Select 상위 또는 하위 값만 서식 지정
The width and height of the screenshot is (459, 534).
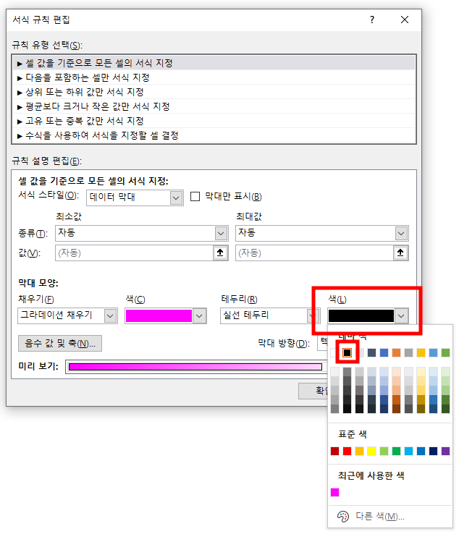[214, 92]
